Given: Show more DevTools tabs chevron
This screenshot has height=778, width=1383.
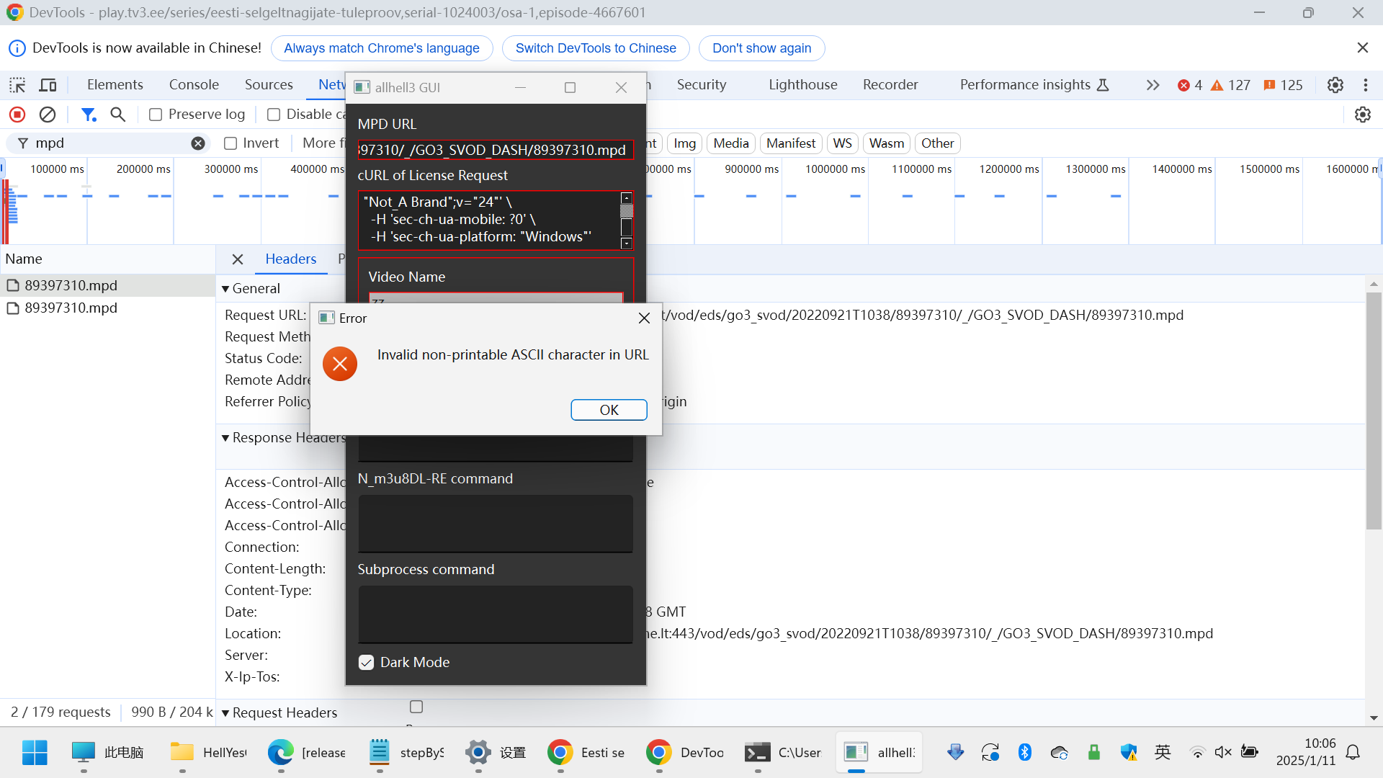Looking at the screenshot, I should pyautogui.click(x=1152, y=85).
